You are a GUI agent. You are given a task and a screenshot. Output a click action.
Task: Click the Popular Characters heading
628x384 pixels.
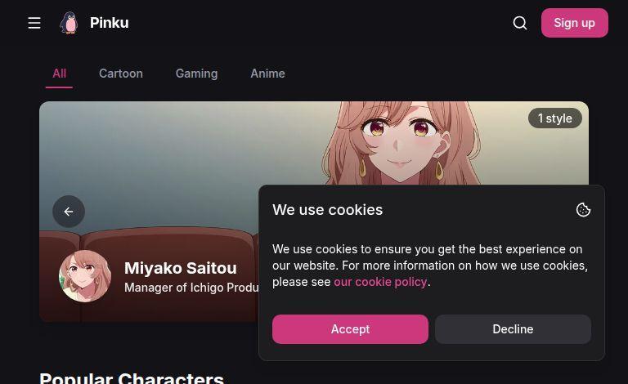(x=132, y=378)
